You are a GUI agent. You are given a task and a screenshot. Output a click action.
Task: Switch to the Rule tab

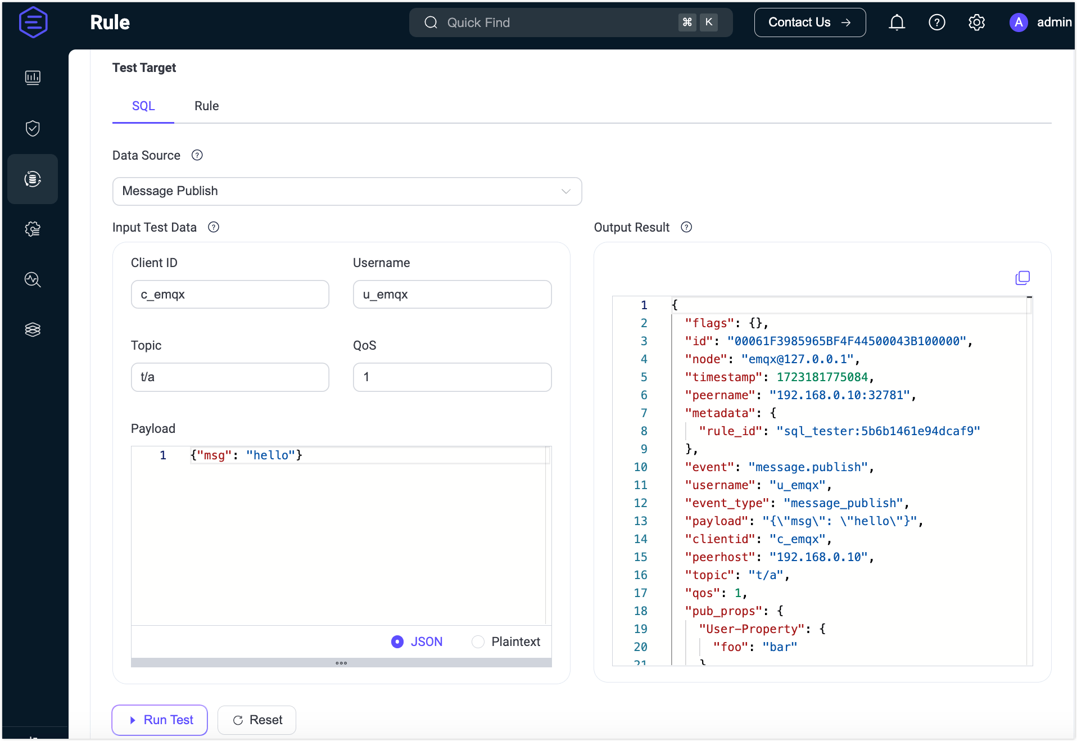(x=206, y=106)
